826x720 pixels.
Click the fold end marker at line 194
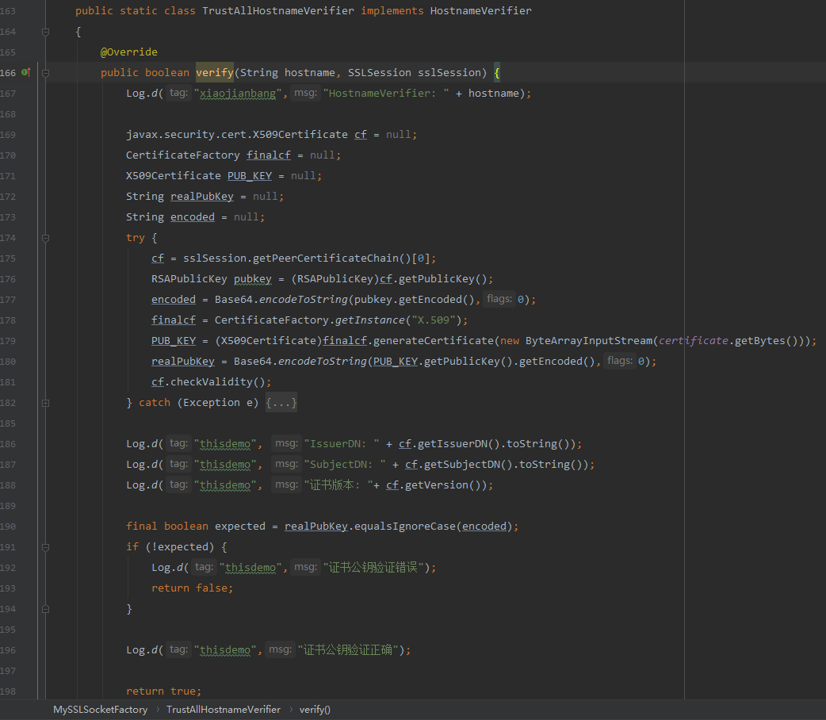point(46,609)
